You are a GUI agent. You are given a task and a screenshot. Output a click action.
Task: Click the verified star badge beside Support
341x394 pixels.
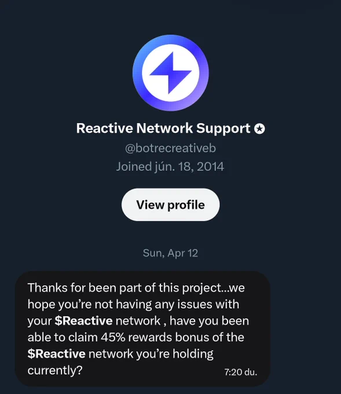[259, 129]
